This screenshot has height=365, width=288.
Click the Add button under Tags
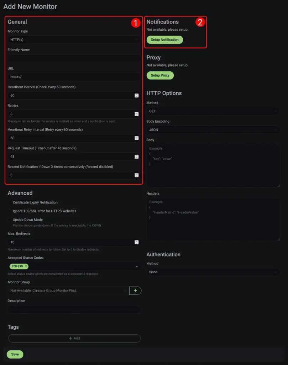pyautogui.click(x=74, y=338)
